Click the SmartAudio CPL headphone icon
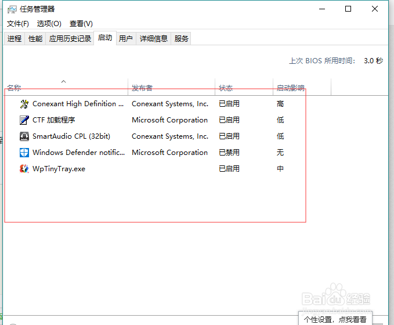 [24, 136]
